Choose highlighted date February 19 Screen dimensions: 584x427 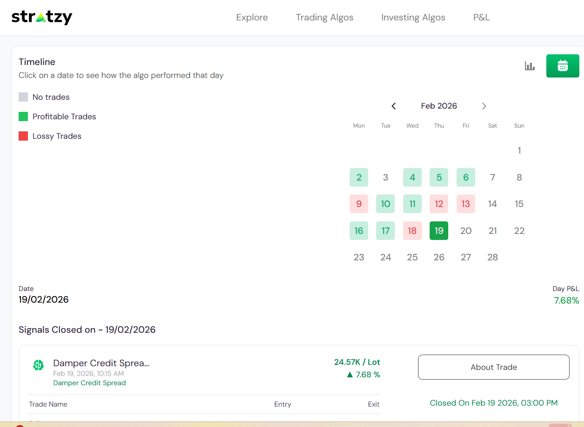(x=439, y=231)
